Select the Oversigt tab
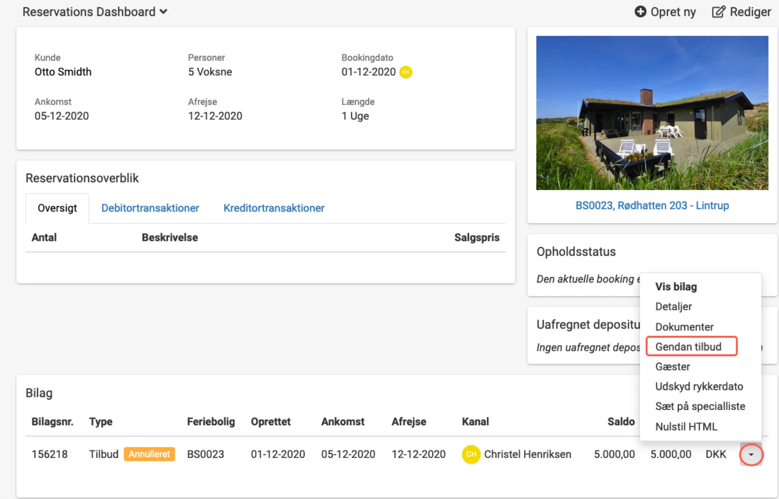The width and height of the screenshot is (779, 499). coord(57,208)
